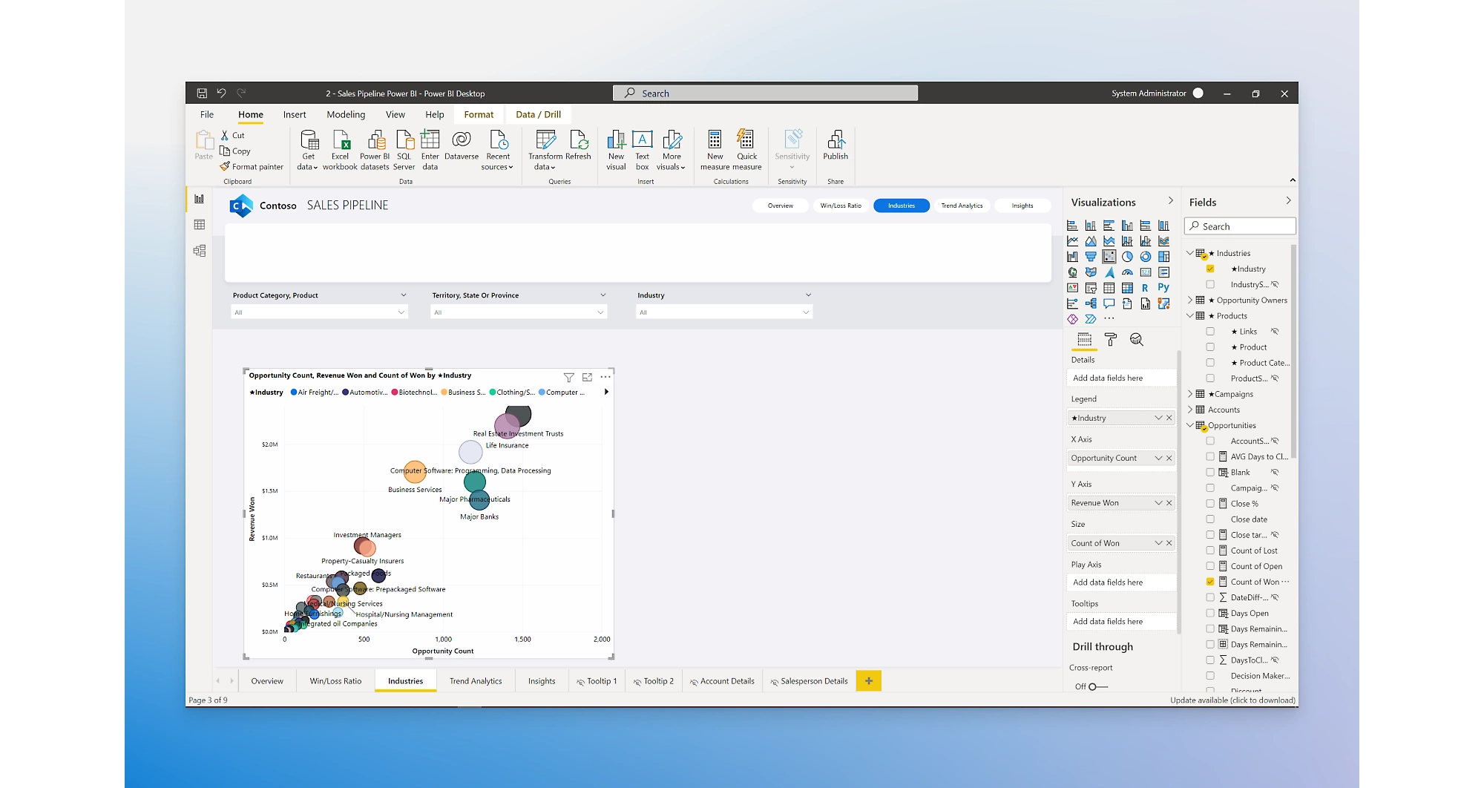Switch to Trend Analytics page tab
The width and height of the screenshot is (1484, 788).
point(476,681)
